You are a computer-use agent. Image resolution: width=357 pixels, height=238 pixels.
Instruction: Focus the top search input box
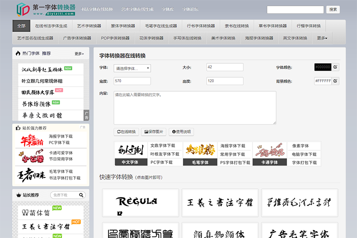[295, 9]
